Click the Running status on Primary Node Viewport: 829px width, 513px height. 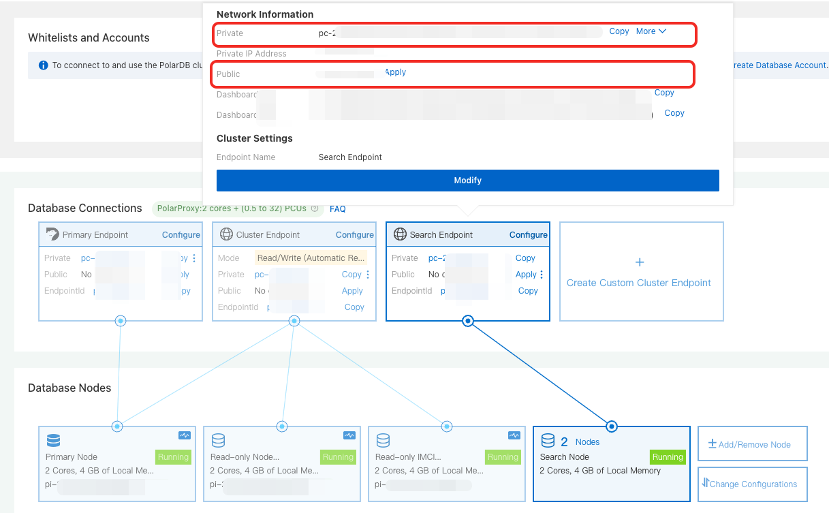pyautogui.click(x=173, y=457)
